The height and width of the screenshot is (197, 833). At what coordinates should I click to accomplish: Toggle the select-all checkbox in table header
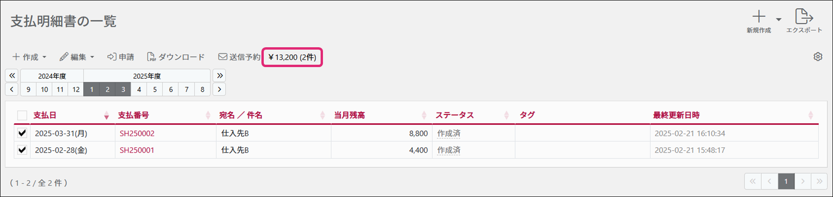click(22, 115)
